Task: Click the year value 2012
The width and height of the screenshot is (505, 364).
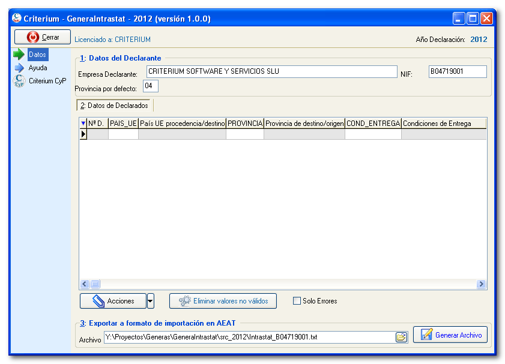Action: [479, 40]
